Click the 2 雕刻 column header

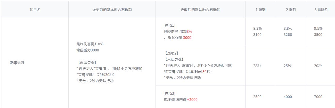coord(291,9)
